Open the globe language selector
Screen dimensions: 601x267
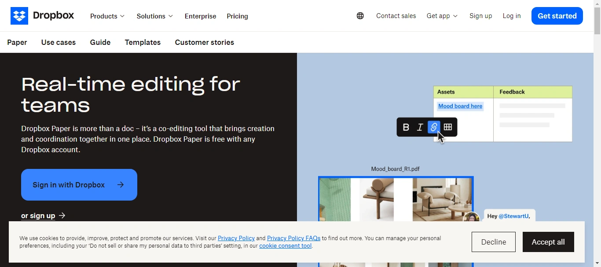click(360, 16)
